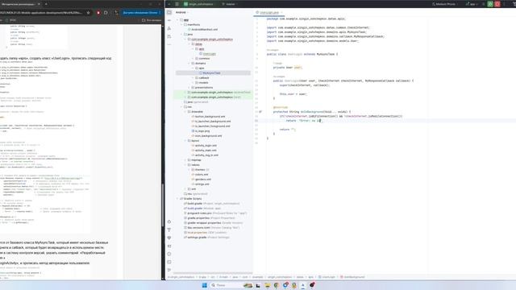This screenshot has height=290, width=516.
Task: Click UserLogin breadcrumb in navigation bar
Action: tap(327, 277)
